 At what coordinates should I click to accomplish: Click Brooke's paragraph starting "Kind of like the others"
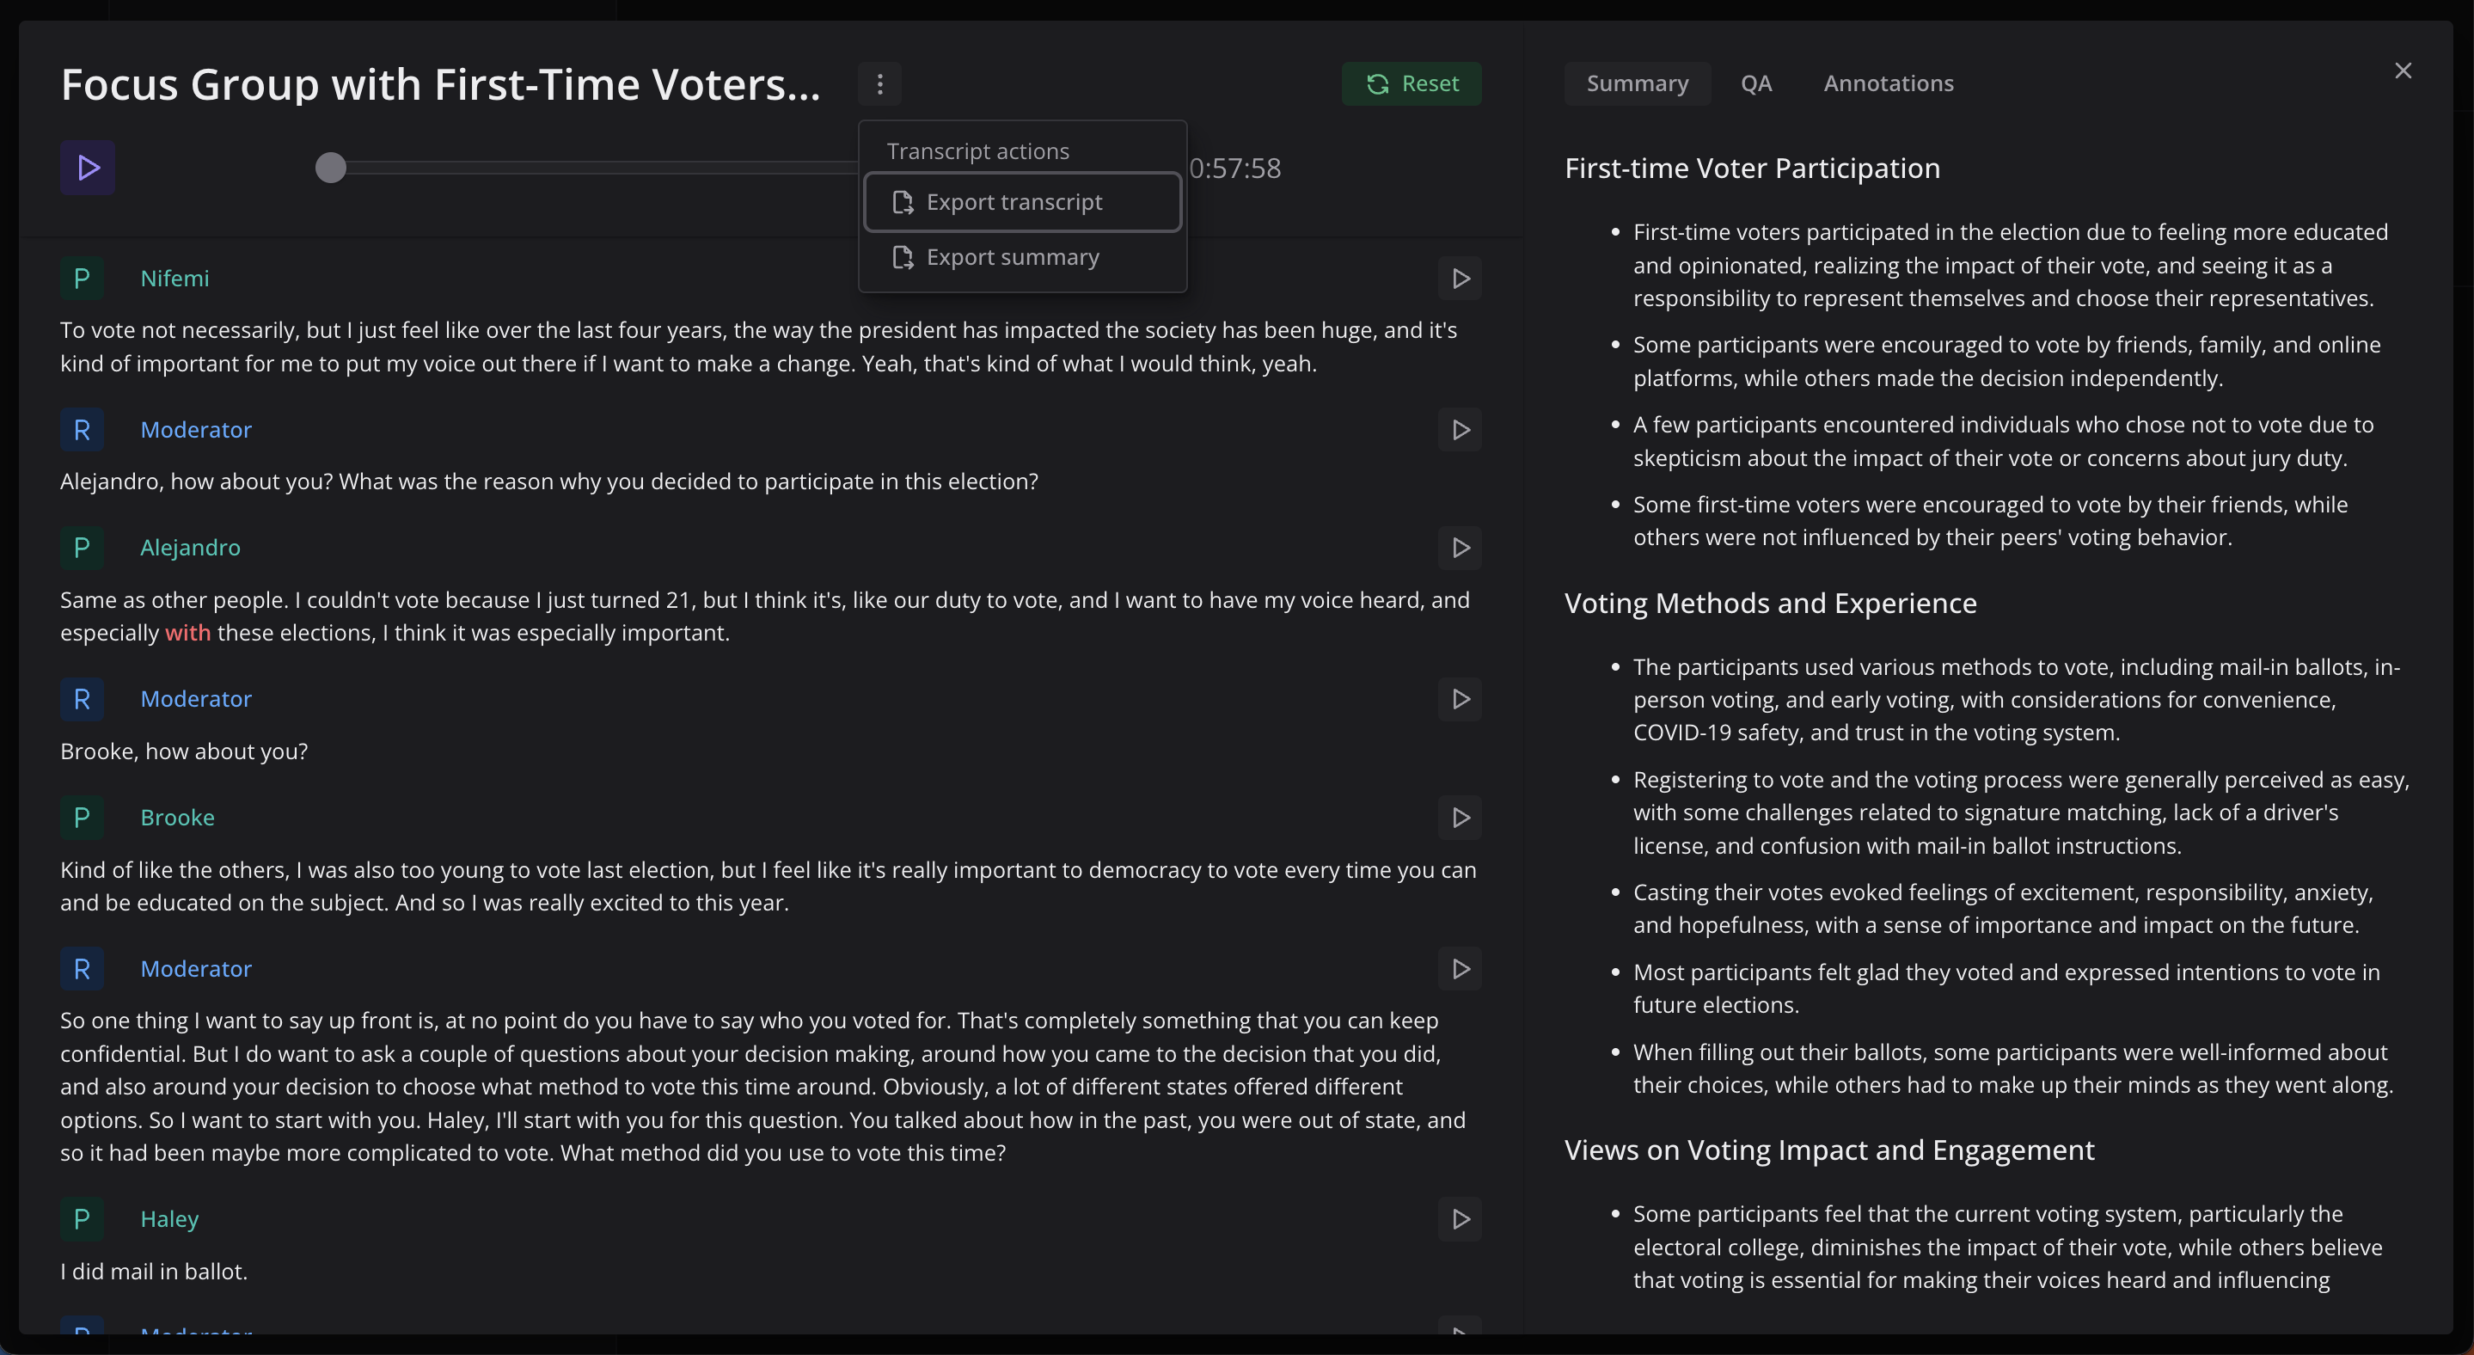click(769, 886)
